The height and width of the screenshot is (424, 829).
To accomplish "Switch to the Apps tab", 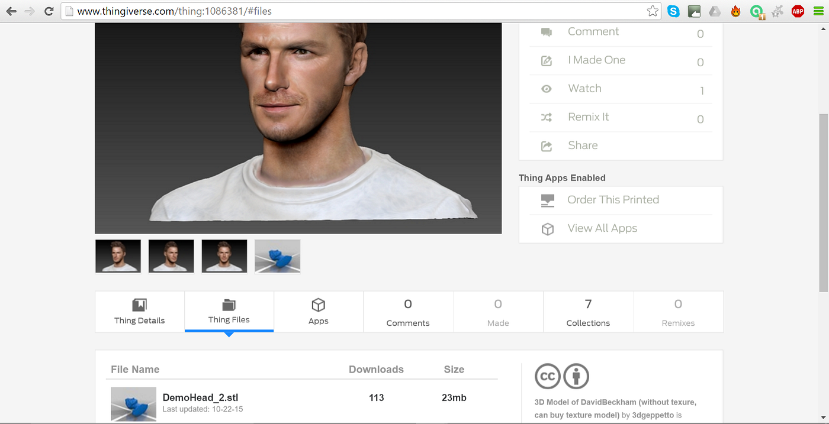I will [319, 312].
